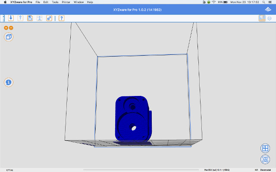Click the date and time clock
Image resolution: width=276 pixels, height=172 pixels.
tap(245, 2)
